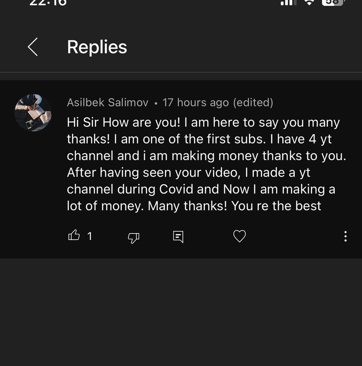Dislike the comment with thumbs-down icon

pos(134,237)
